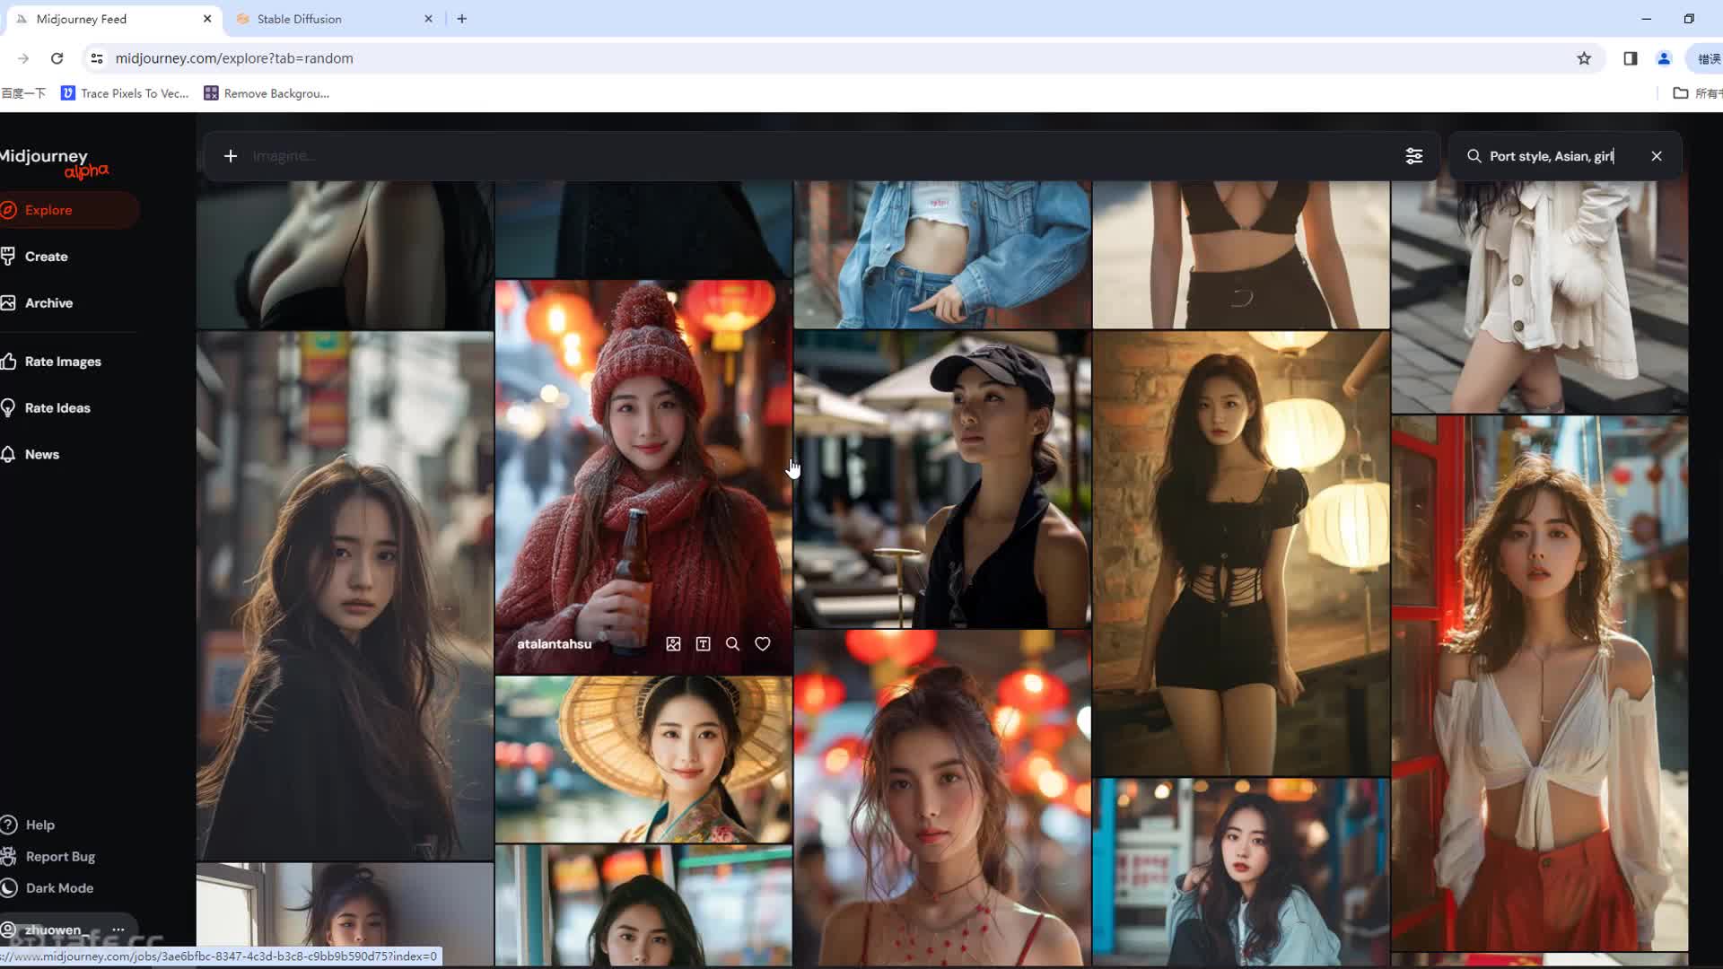This screenshot has width=1723, height=969.
Task: Open the denim jacket crop image
Action: pyautogui.click(x=942, y=255)
